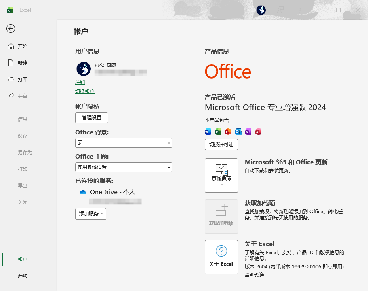Click the 切换许可证 button
368x291 pixels.
(x=221, y=144)
